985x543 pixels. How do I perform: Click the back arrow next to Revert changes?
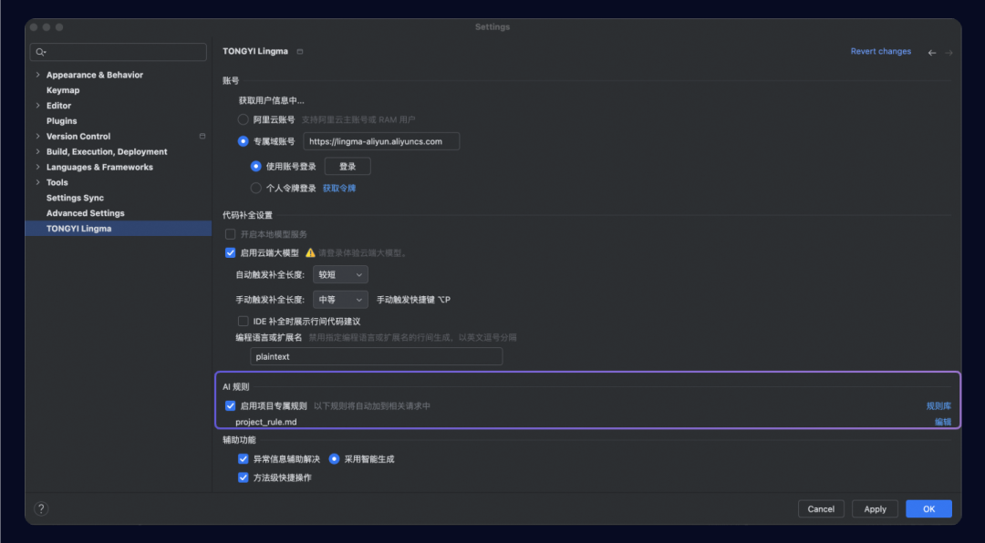coord(931,53)
